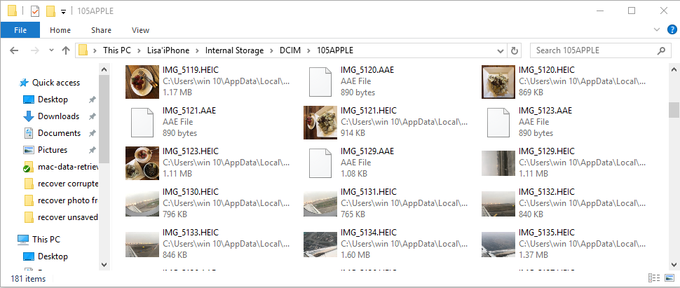This screenshot has width=680, height=288.
Task: Click Properties icon in quick access toolbar
Action: [x=35, y=11]
